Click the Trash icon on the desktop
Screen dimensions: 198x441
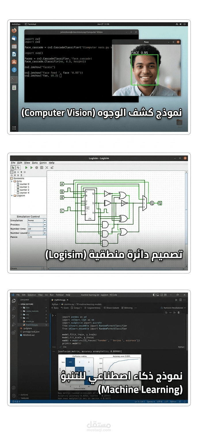179,123
